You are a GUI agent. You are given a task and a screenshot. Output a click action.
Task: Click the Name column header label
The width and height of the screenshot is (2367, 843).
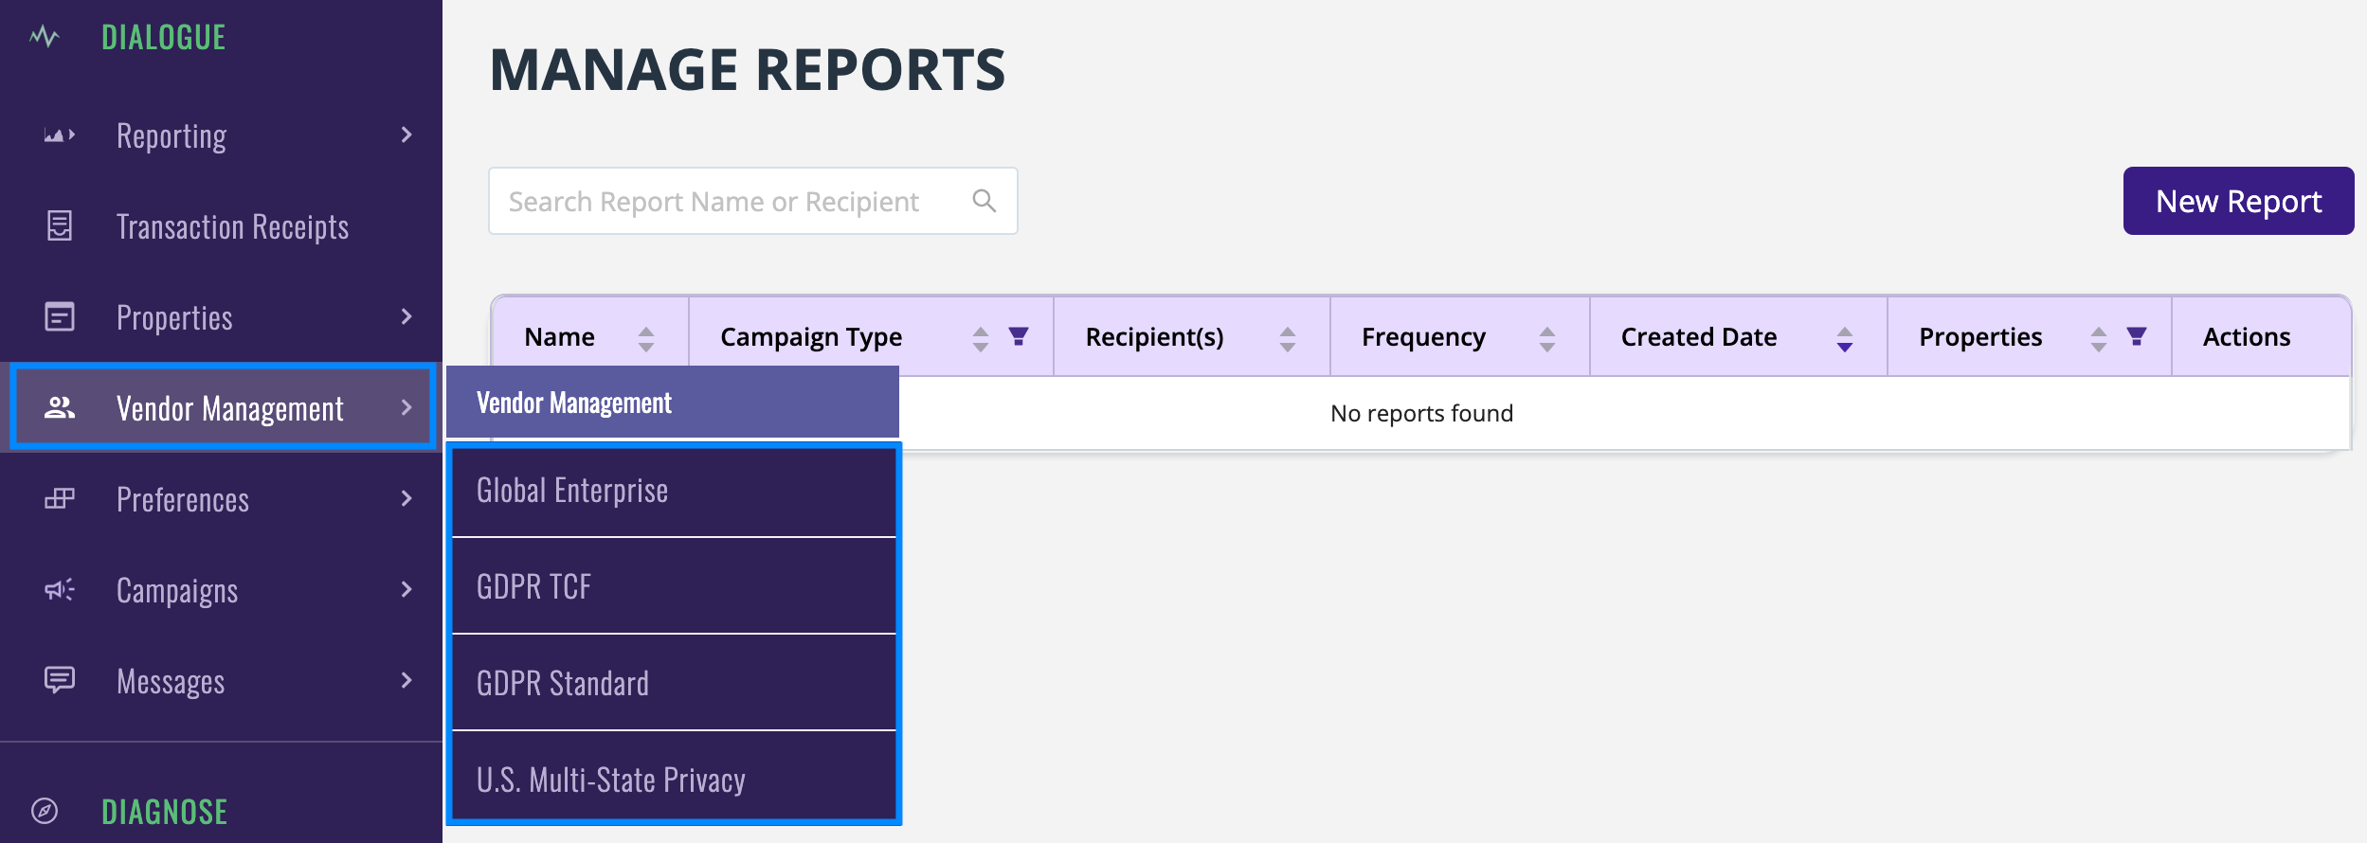[560, 337]
